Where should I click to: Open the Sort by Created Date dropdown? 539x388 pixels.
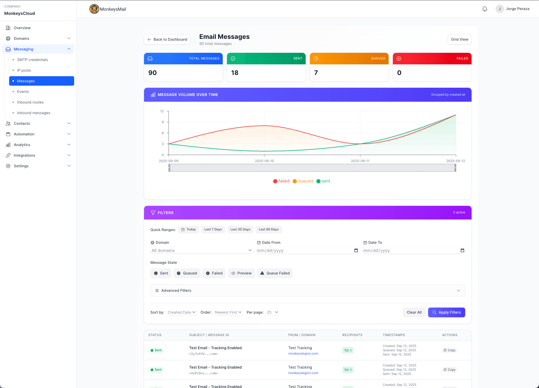181,312
